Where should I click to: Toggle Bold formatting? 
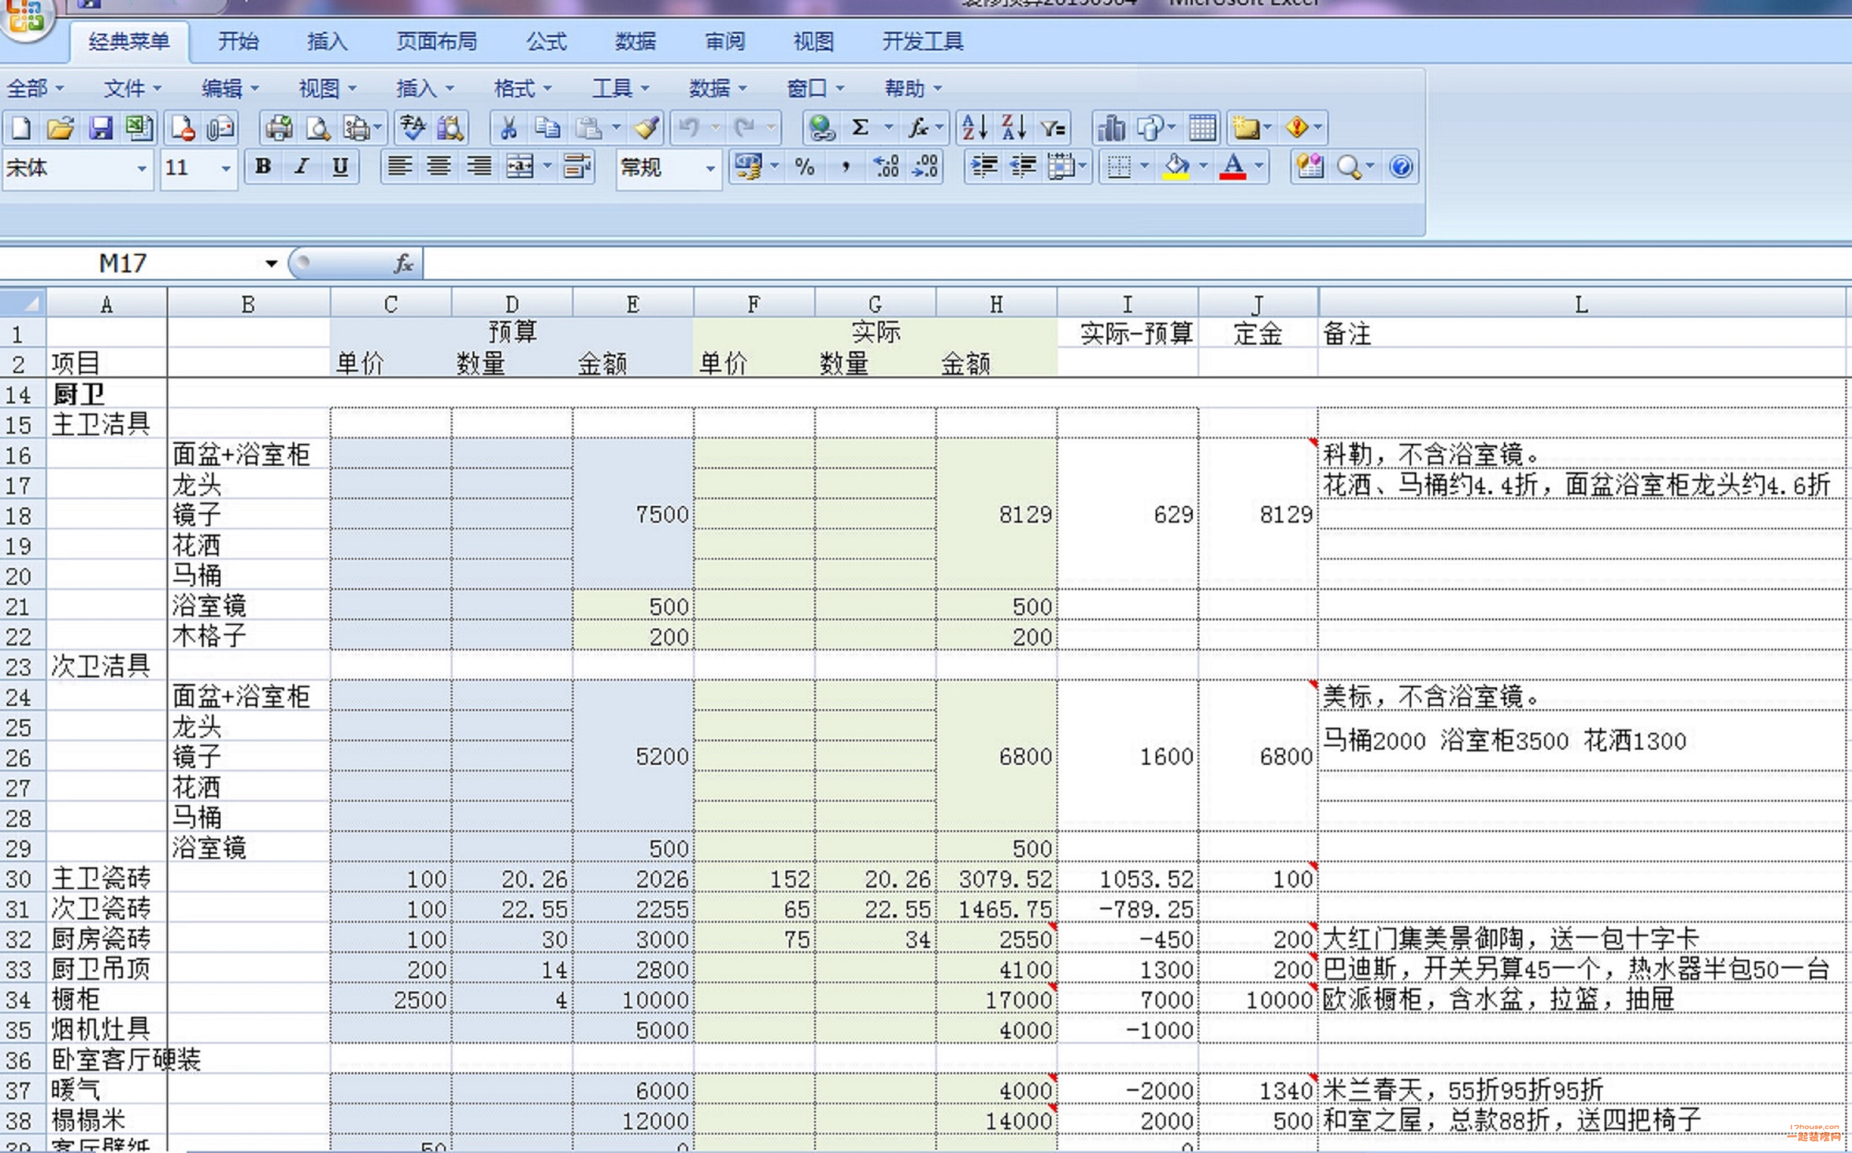click(x=263, y=167)
